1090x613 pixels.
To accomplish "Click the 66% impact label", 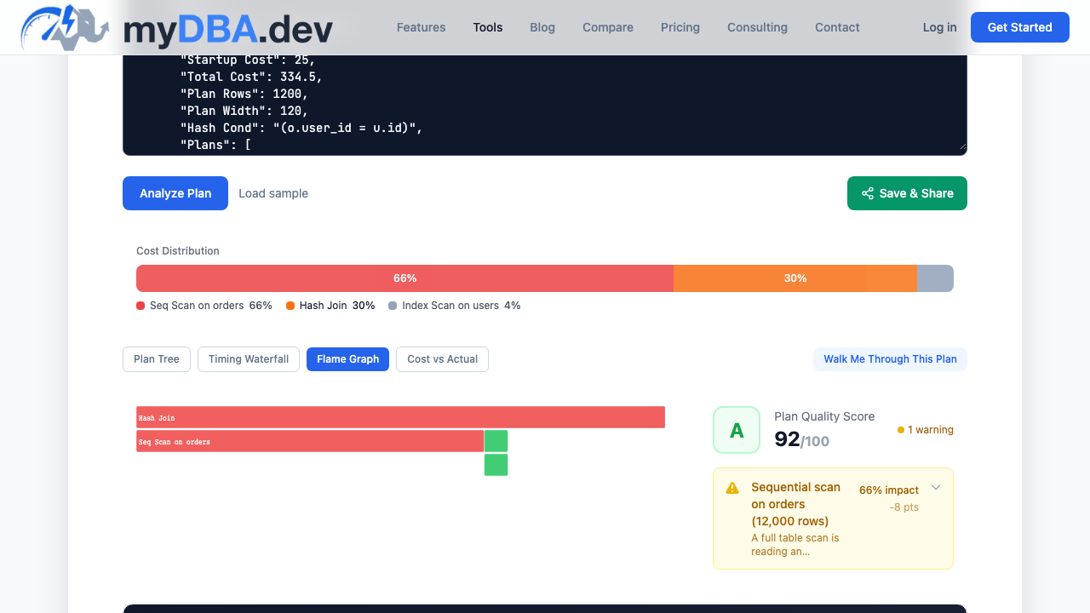I will pyautogui.click(x=889, y=490).
